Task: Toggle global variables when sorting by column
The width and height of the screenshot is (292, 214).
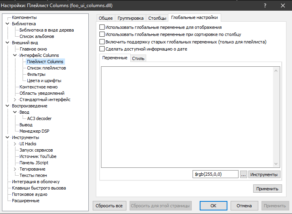Action: pyautogui.click(x=102, y=34)
